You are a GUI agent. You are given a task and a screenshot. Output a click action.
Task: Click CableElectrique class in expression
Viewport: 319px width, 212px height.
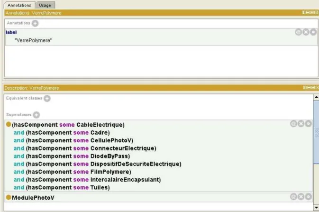[x=100, y=125]
